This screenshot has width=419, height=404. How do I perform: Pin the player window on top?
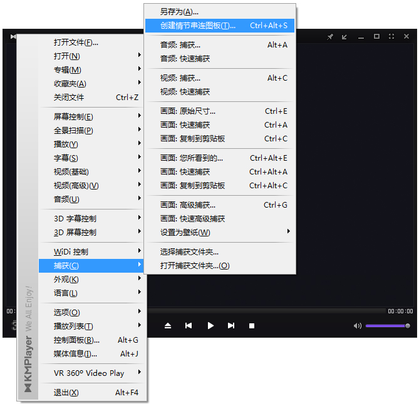click(x=330, y=36)
